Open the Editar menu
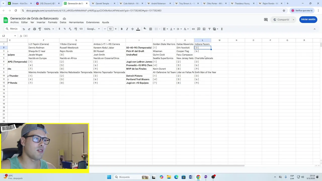The image size is (322, 181). pyautogui.click(x=25, y=22)
